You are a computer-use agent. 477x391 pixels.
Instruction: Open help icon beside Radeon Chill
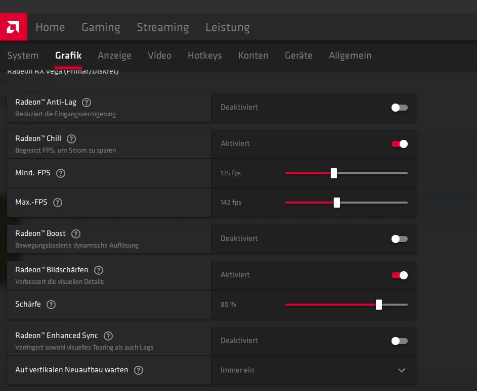pyautogui.click(x=71, y=139)
